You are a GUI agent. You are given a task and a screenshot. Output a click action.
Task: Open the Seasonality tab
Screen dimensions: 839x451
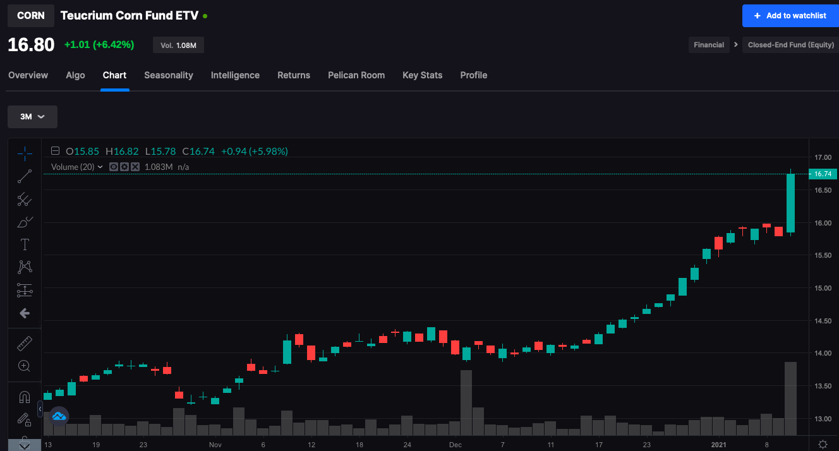(169, 75)
